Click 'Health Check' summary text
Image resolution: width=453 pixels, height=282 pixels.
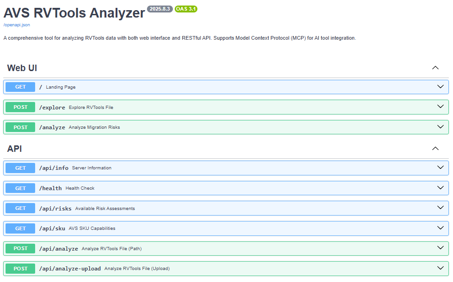pyautogui.click(x=80, y=188)
